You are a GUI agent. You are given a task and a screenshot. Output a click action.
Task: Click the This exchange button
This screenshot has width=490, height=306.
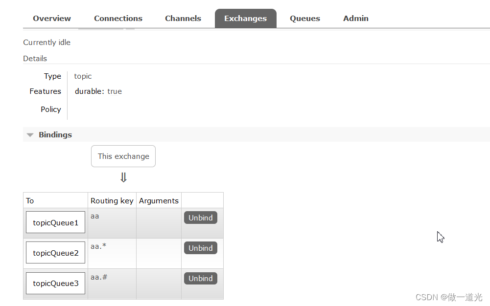(123, 156)
